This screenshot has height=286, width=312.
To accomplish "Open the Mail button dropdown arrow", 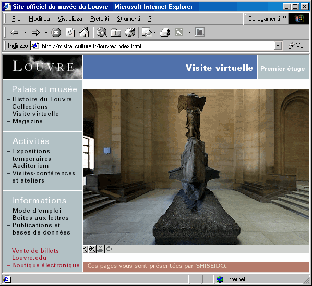I will (x=154, y=32).
